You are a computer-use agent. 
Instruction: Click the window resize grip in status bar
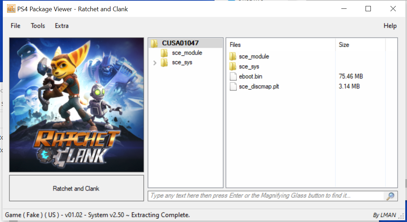point(401,216)
